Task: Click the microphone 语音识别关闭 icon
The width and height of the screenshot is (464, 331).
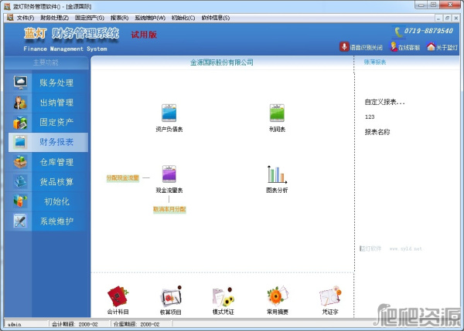Action: click(x=344, y=46)
